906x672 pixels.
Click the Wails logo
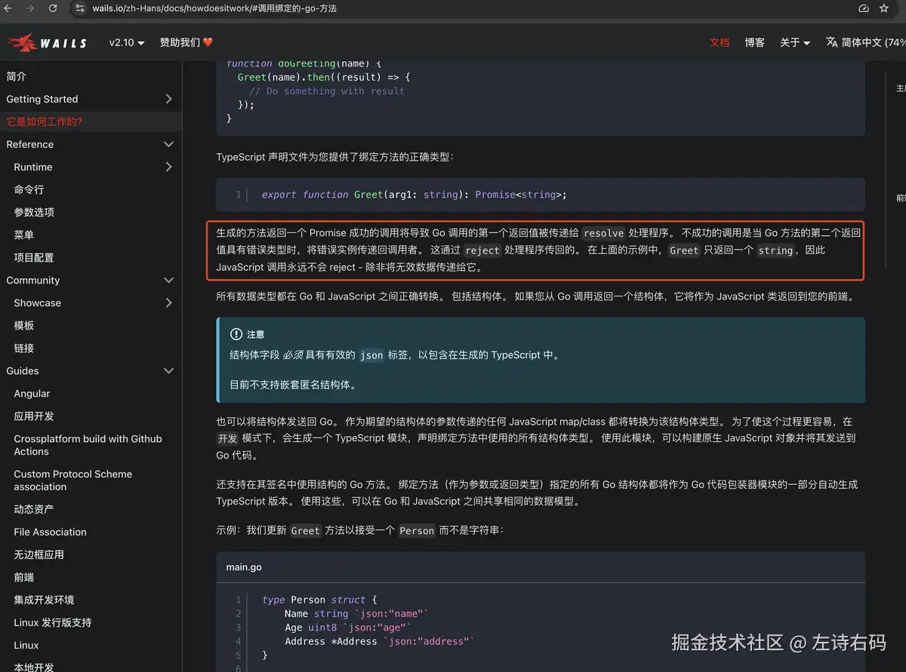point(47,43)
